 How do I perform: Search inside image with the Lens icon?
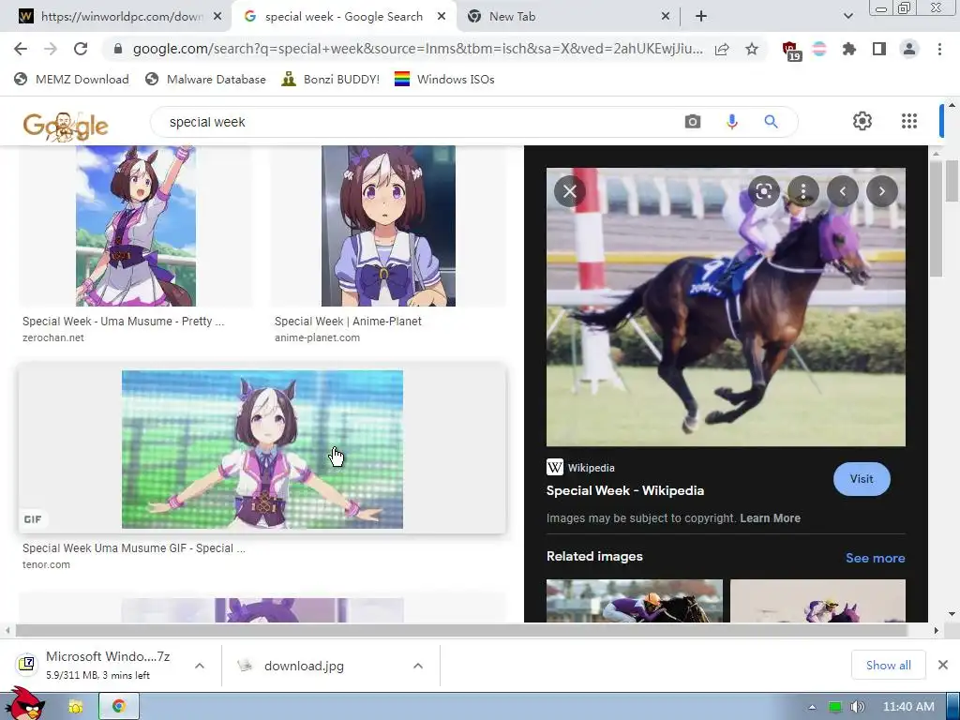[x=763, y=191]
